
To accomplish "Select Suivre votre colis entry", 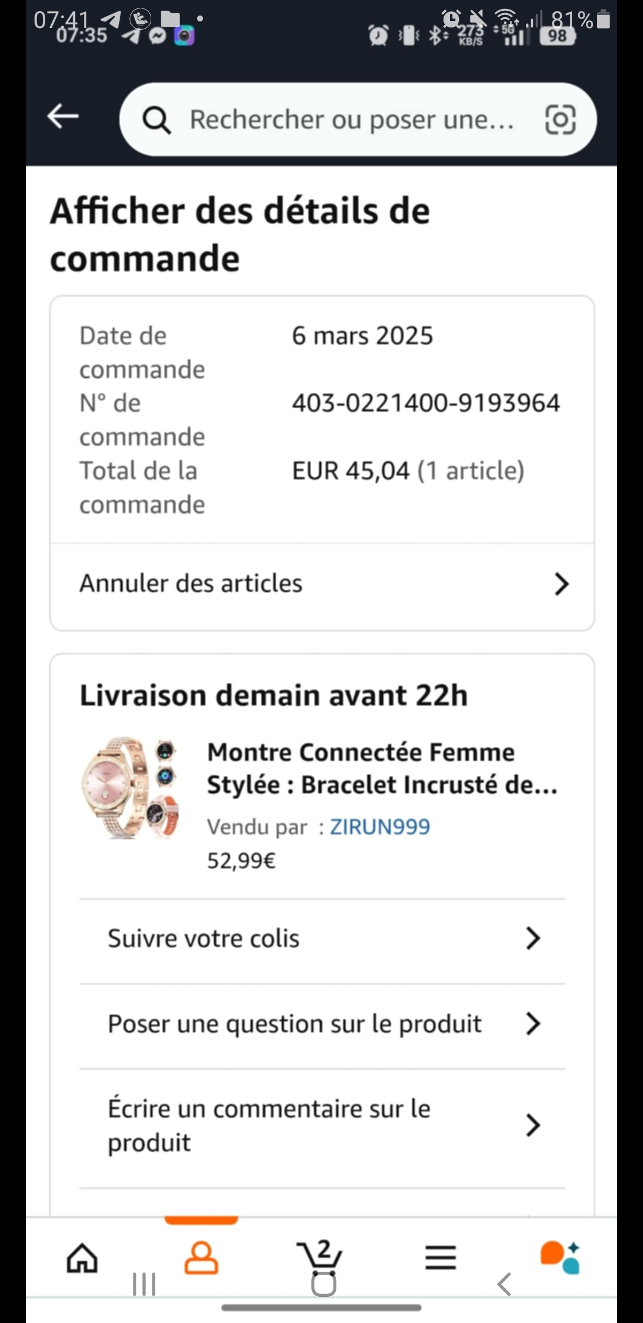I will click(204, 939).
